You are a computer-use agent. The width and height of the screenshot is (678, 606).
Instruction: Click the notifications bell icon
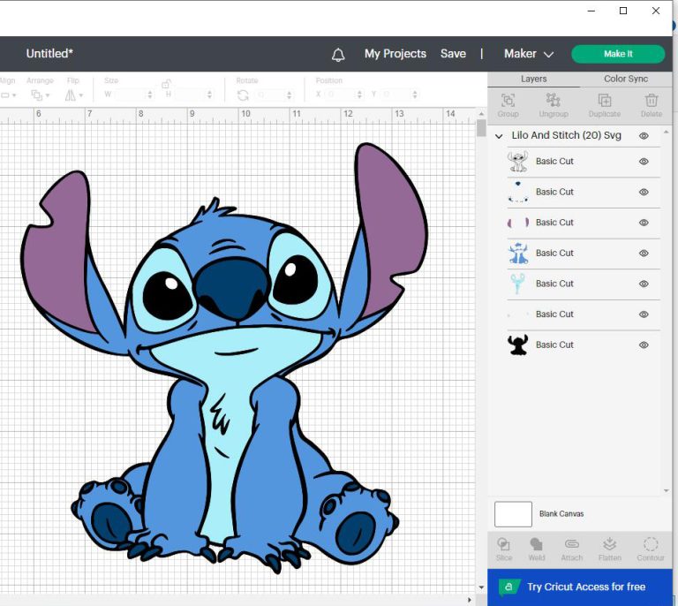[338, 55]
